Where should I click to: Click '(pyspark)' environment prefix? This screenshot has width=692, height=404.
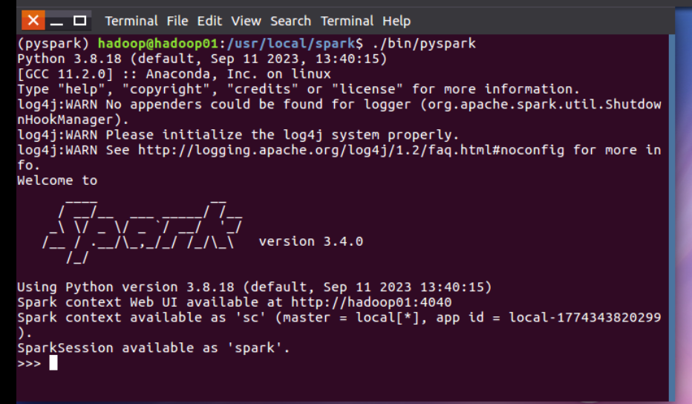point(53,43)
